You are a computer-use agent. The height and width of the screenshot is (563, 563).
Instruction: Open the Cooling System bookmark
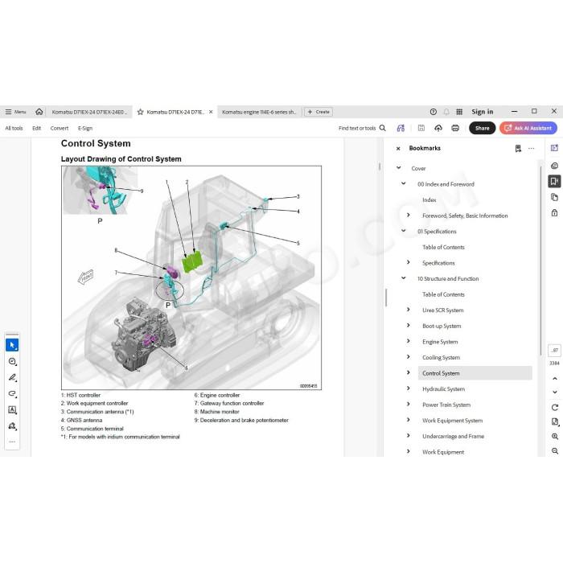pyautogui.click(x=441, y=358)
